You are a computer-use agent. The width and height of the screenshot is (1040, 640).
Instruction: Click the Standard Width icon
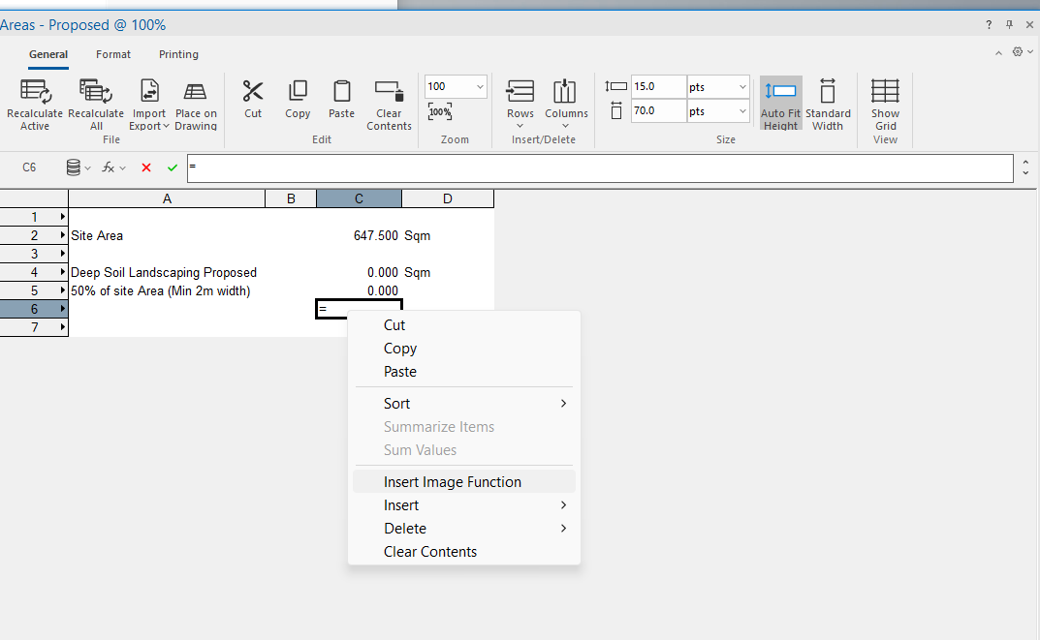(828, 92)
